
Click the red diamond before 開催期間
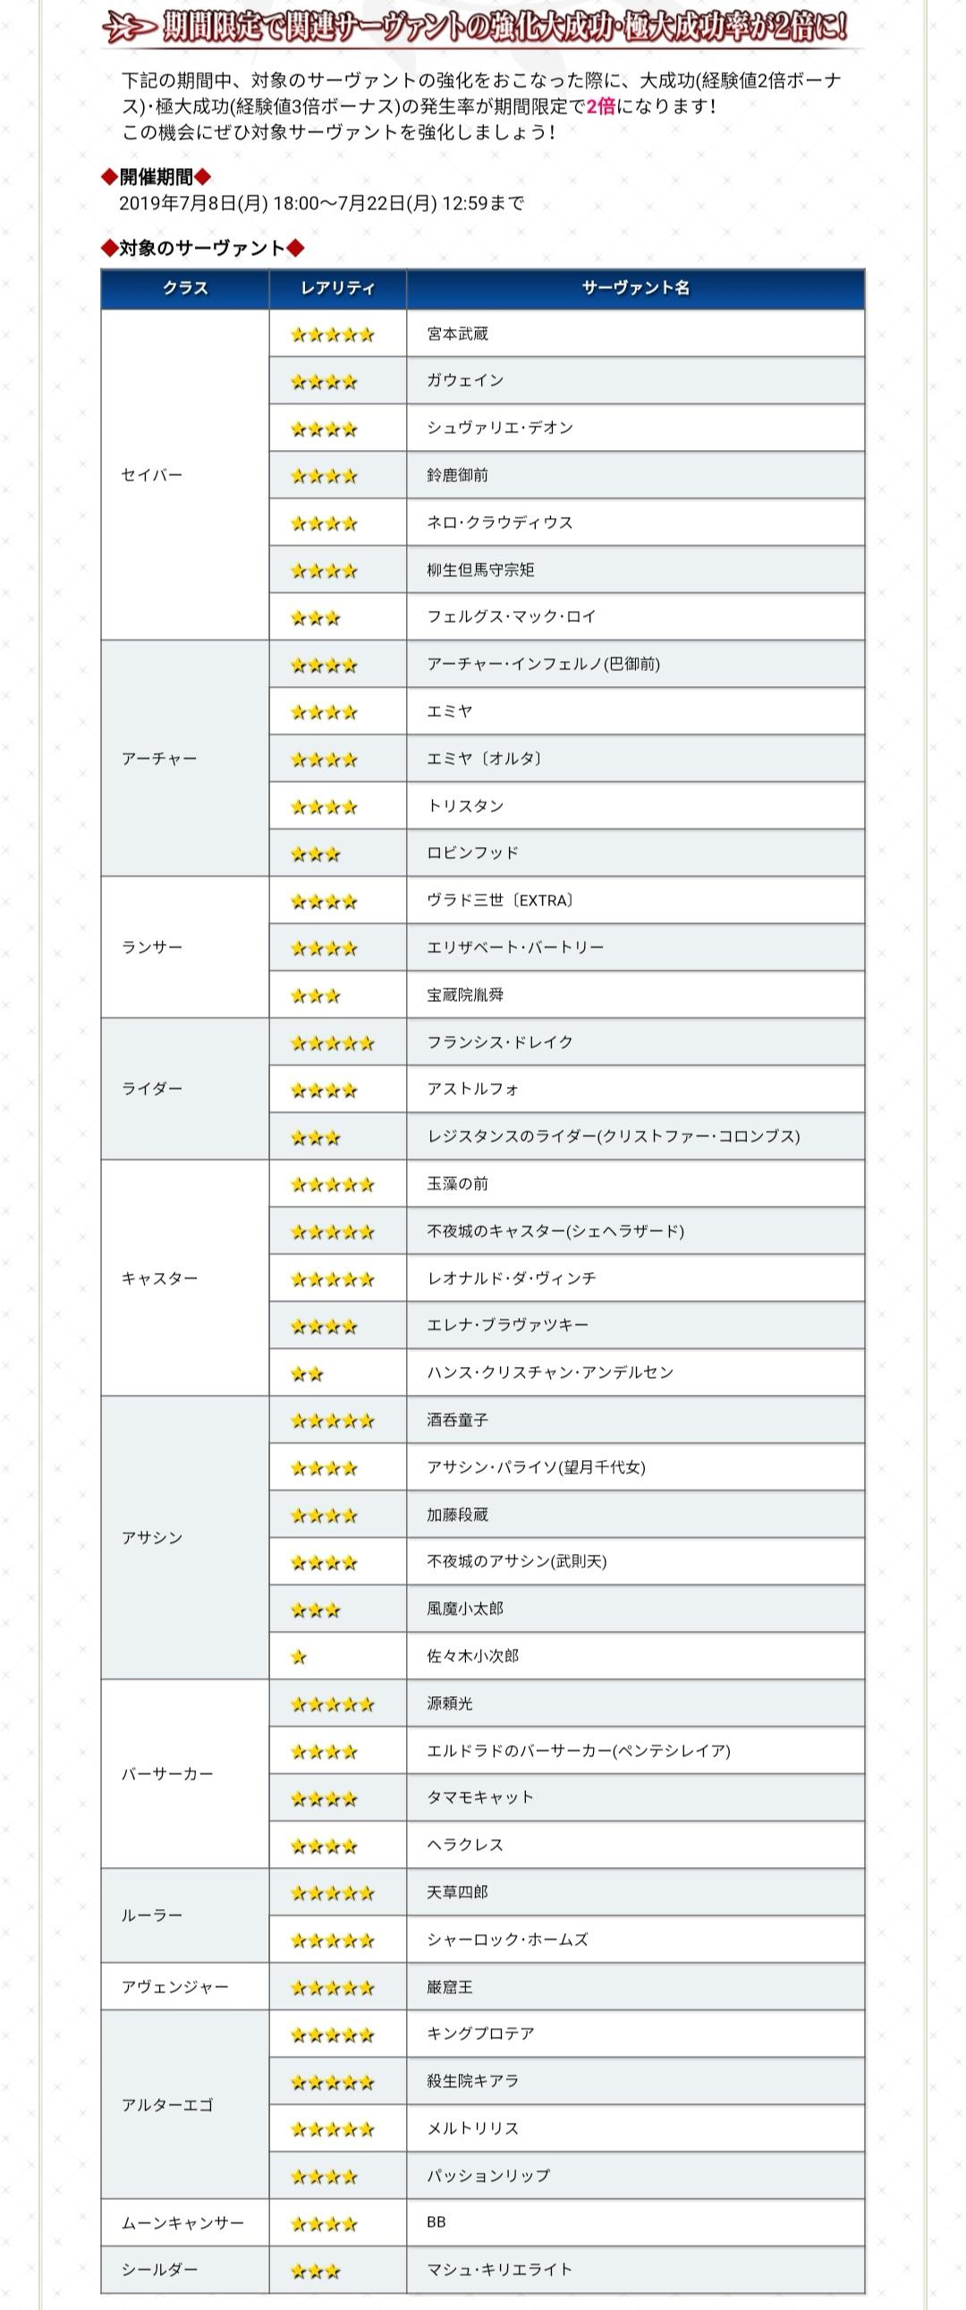(108, 176)
